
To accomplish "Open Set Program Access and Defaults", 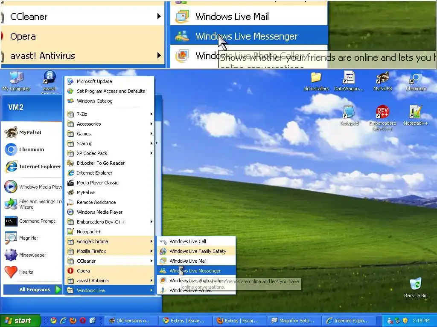I will click(110, 91).
